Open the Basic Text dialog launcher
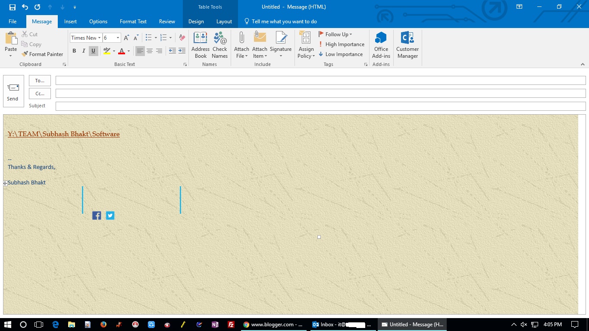Screen dimensions: 589x331 tap(185, 65)
